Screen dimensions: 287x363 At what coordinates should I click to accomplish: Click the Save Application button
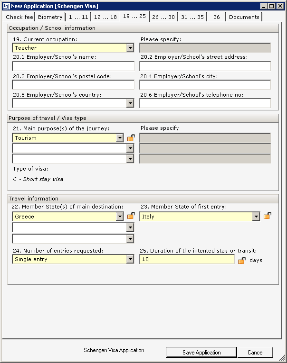coord(201,353)
